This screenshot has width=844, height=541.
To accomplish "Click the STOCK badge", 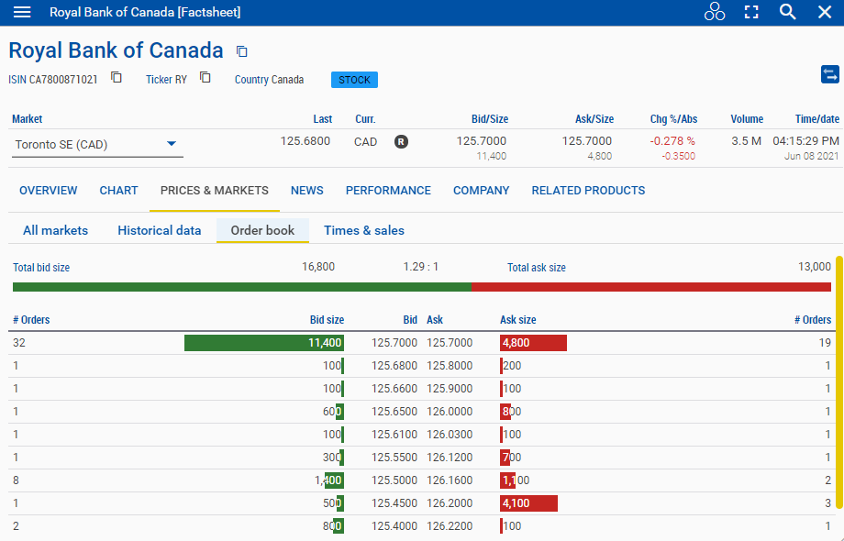I will click(x=354, y=80).
